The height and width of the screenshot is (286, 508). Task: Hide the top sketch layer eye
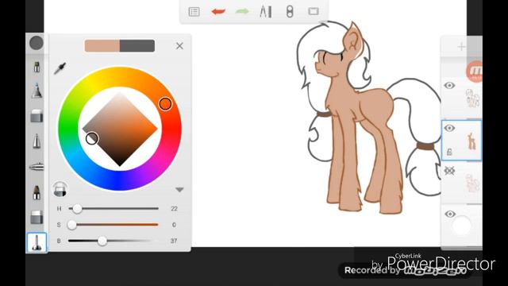click(x=449, y=86)
